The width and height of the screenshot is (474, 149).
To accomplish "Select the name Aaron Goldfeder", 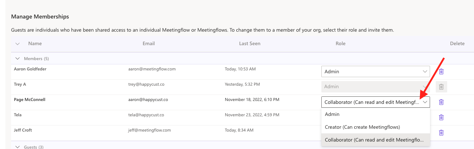I will pyautogui.click(x=30, y=69).
